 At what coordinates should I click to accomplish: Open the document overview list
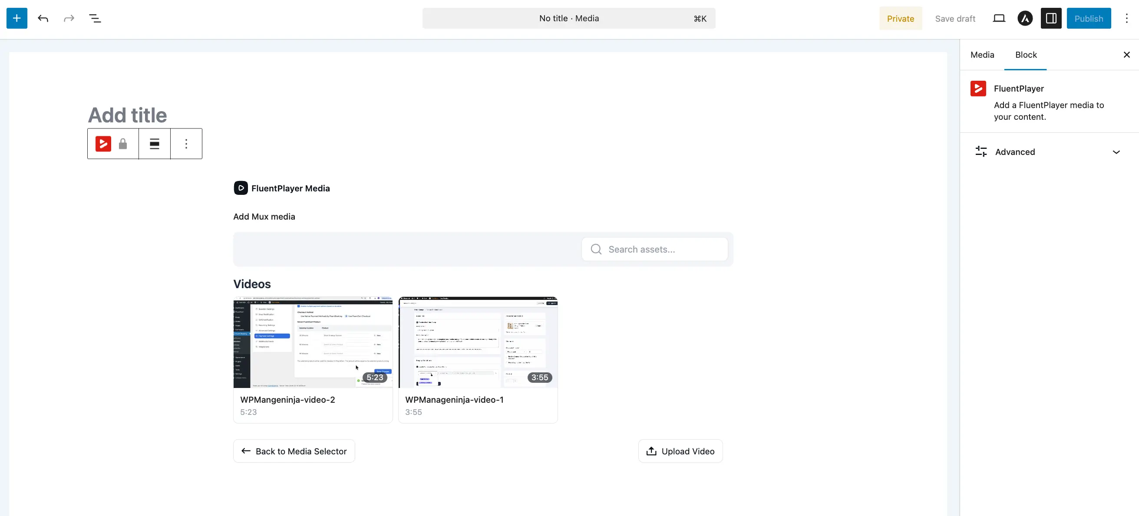pos(95,18)
